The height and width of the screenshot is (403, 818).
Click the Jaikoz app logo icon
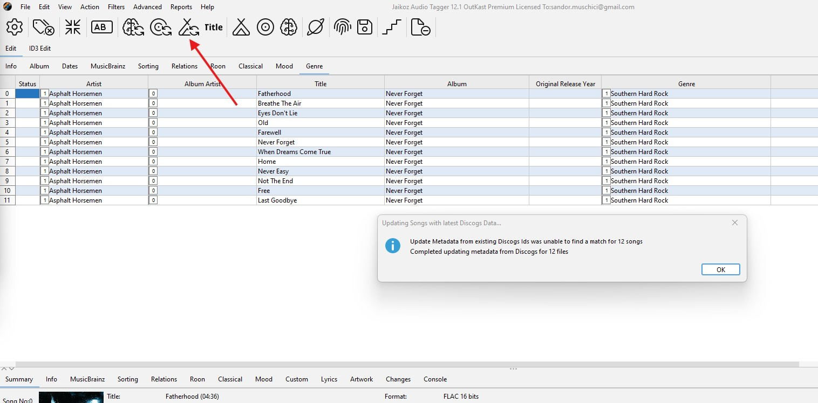[x=7, y=6]
